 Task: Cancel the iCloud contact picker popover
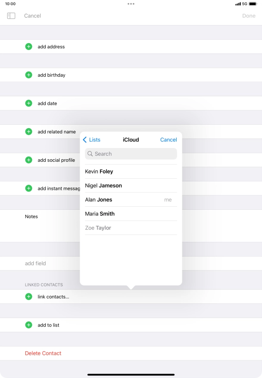(x=168, y=140)
